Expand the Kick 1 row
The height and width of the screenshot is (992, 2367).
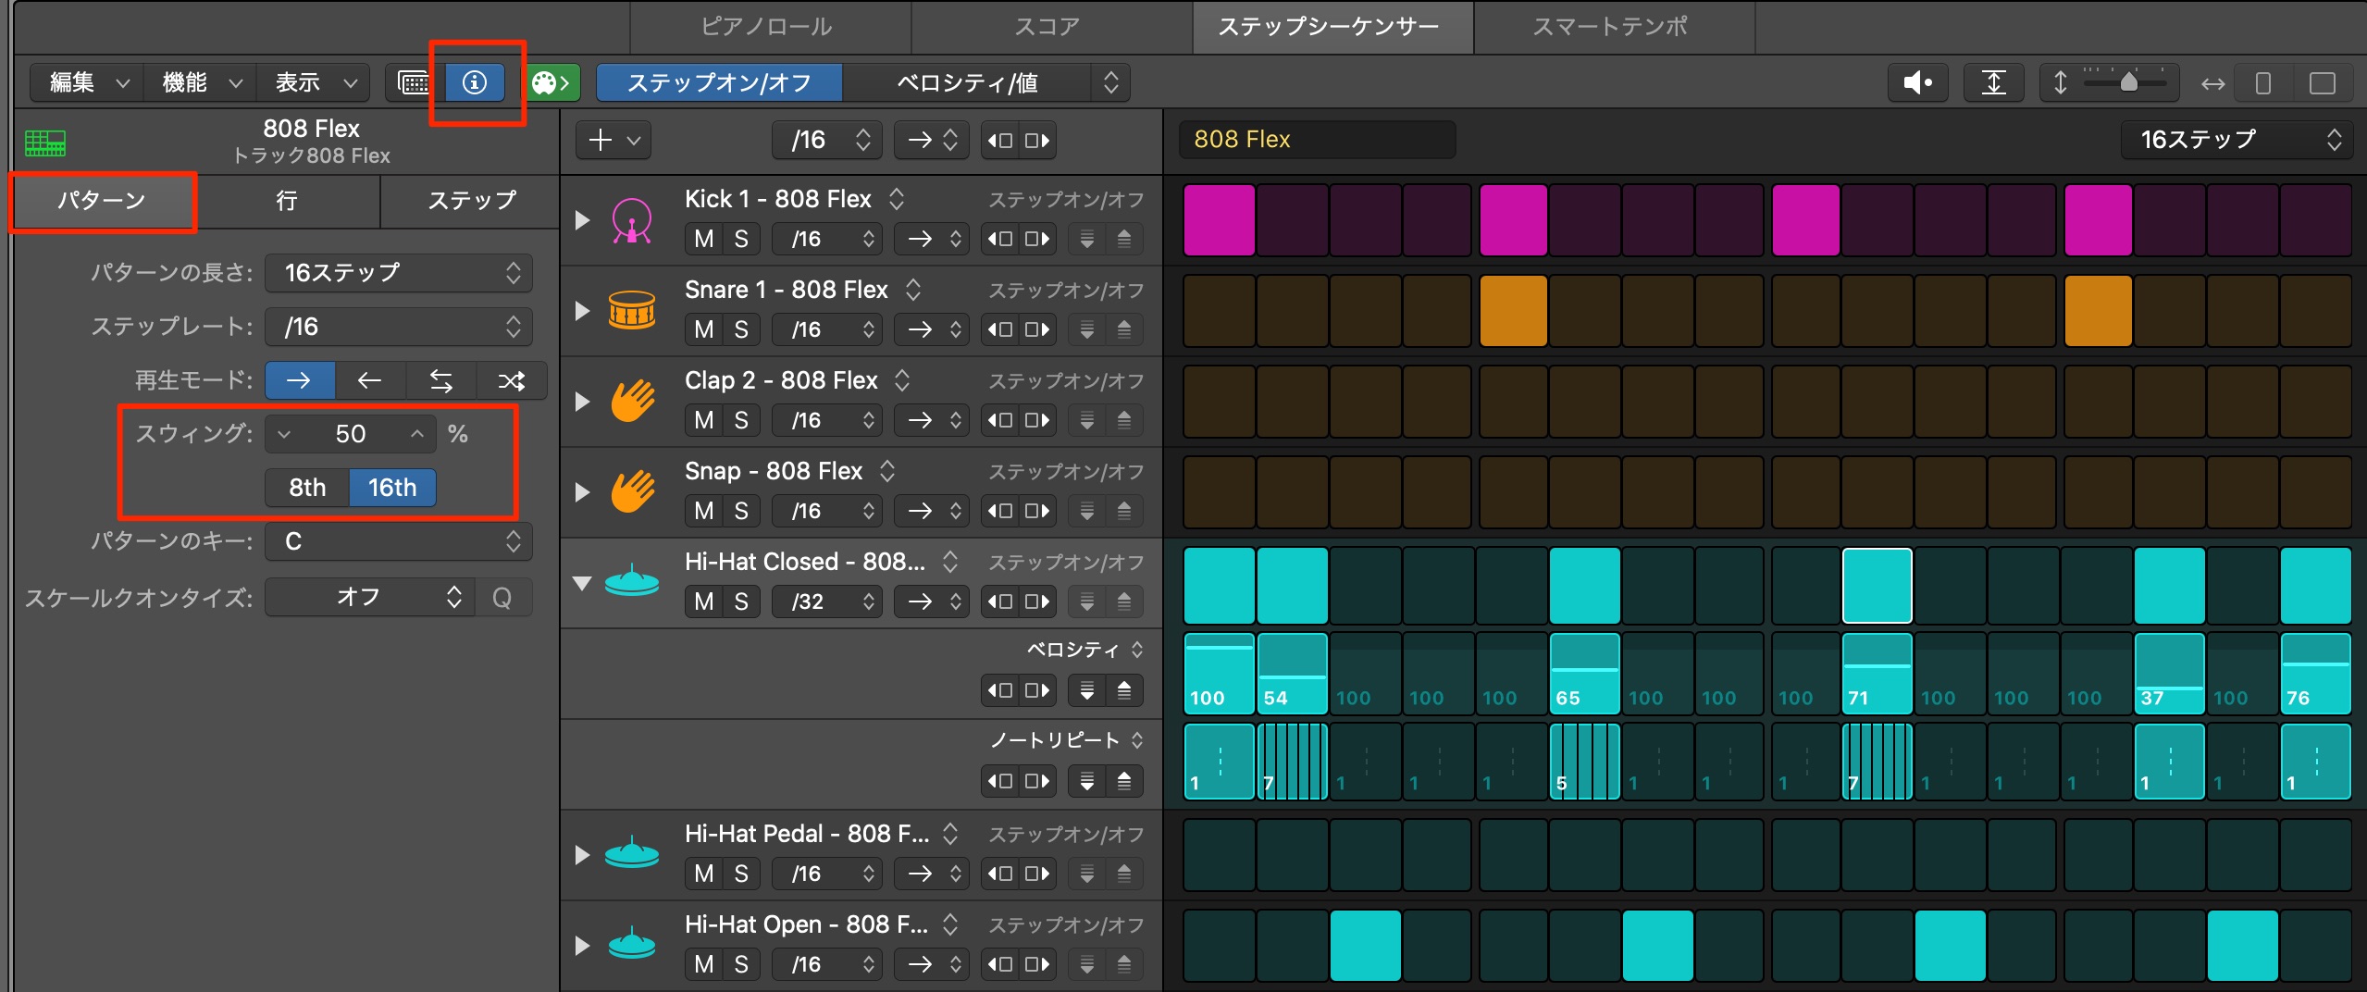click(582, 220)
